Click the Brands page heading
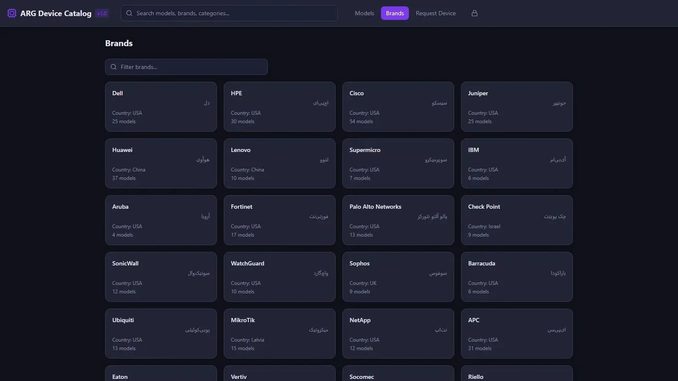This screenshot has height=381, width=678. tap(119, 43)
